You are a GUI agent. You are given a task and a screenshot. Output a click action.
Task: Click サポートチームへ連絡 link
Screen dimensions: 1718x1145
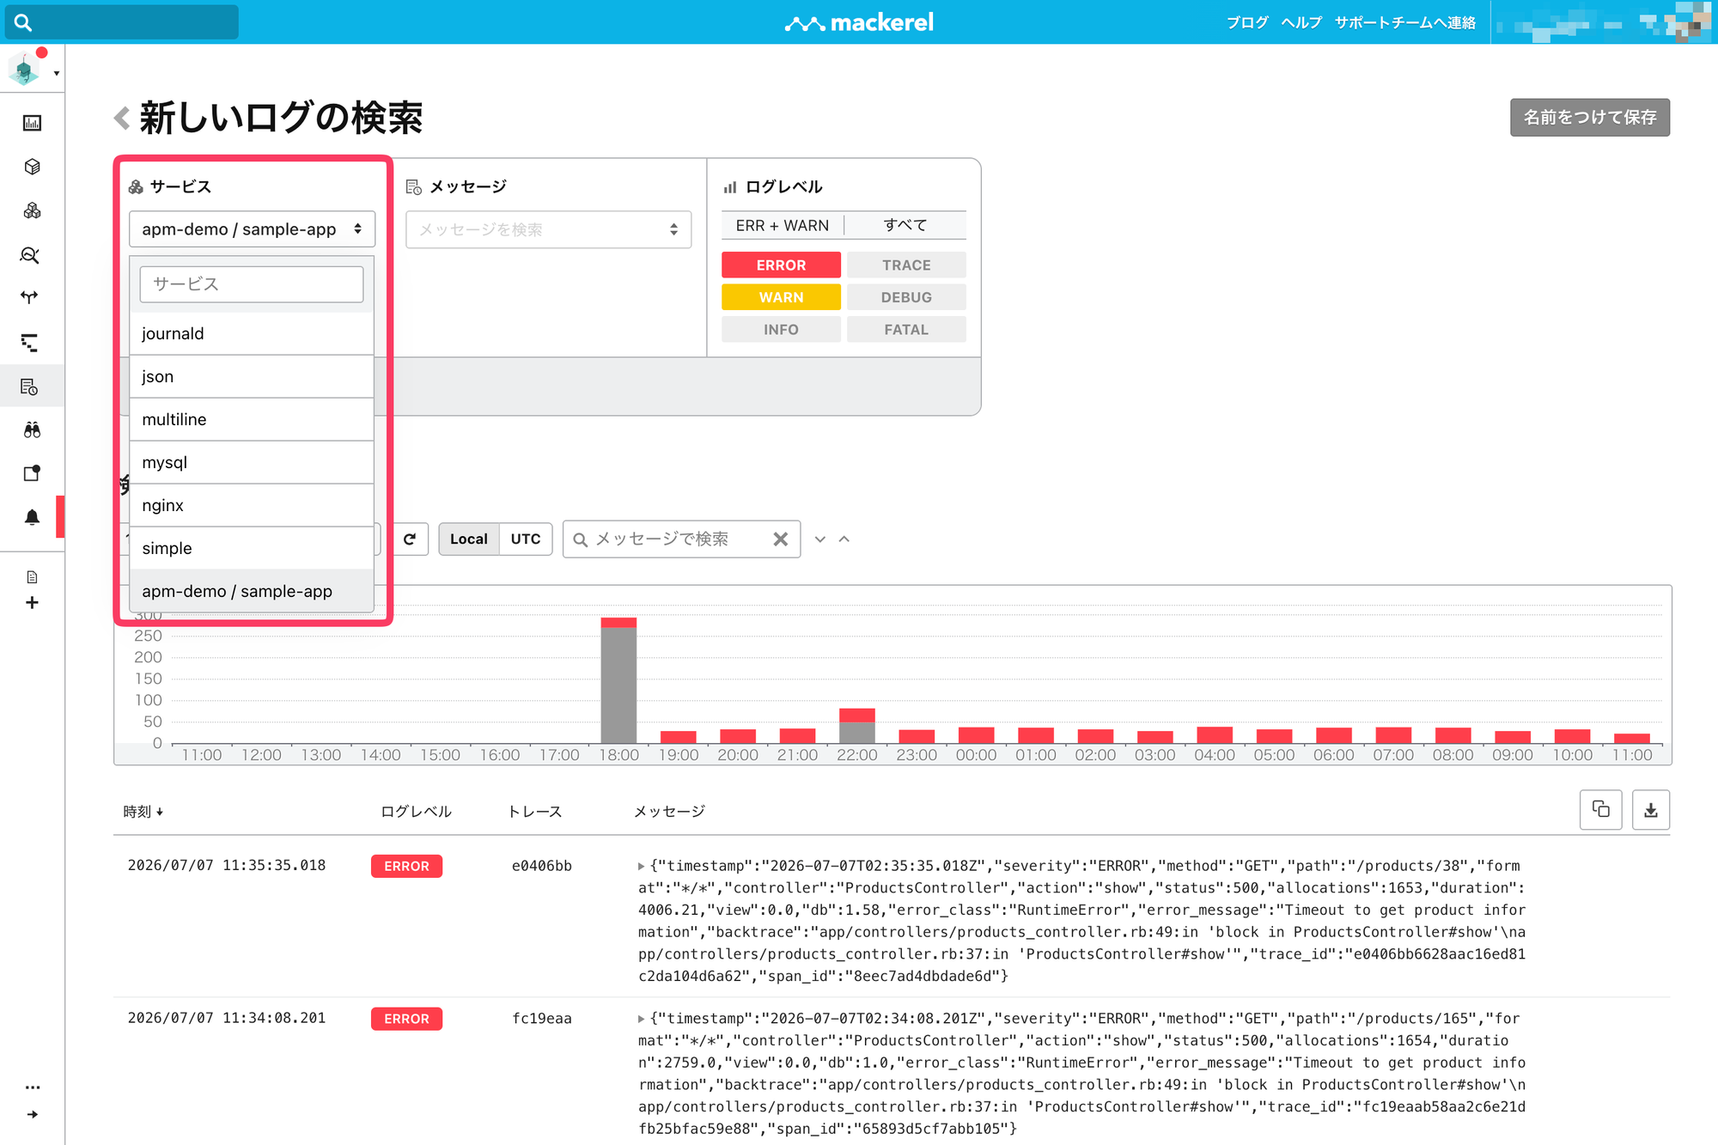[x=1405, y=22]
